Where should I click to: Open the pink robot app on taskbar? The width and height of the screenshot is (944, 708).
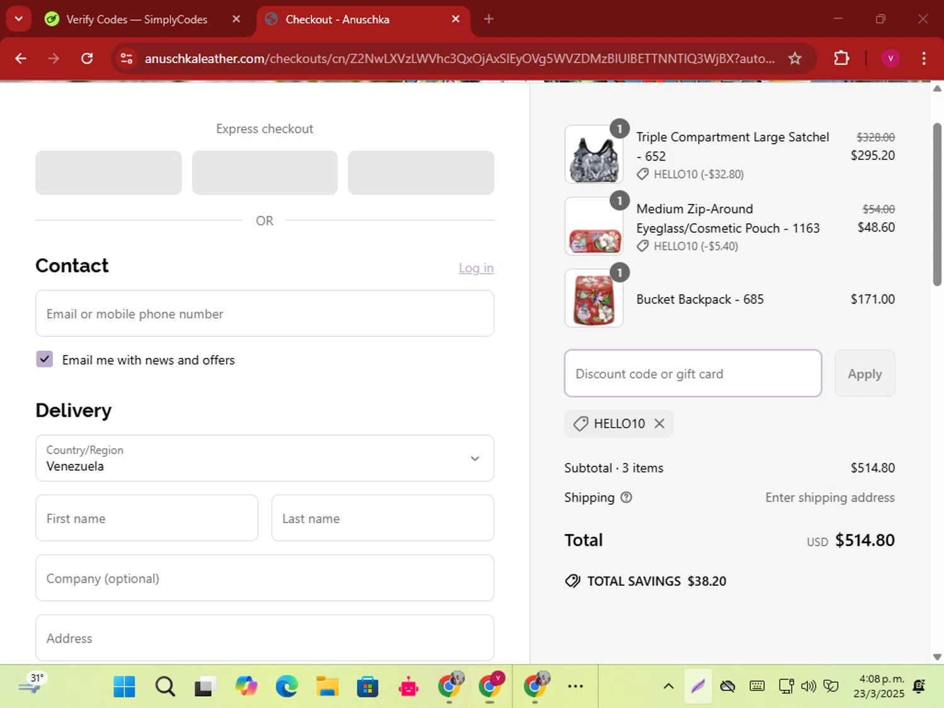coord(408,687)
